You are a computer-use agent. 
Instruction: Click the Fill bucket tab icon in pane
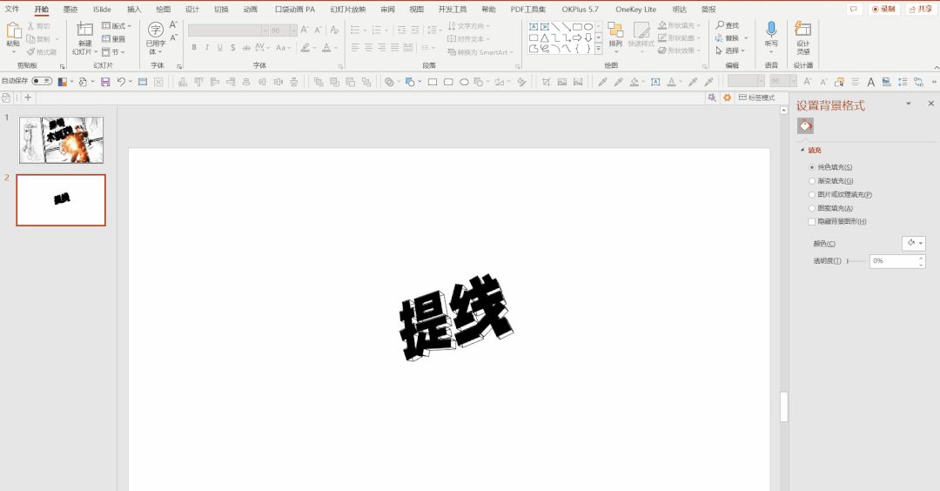tap(805, 126)
